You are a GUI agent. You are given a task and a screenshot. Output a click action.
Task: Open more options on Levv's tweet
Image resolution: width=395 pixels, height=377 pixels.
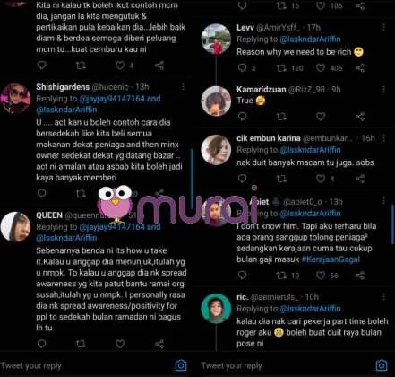tap(383, 28)
